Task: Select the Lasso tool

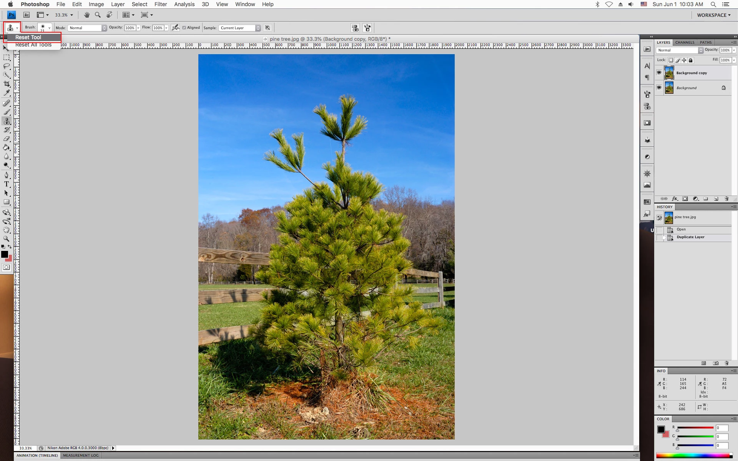Action: tap(7, 66)
